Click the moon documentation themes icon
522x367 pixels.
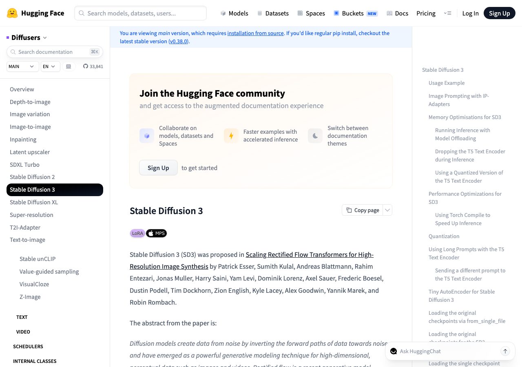315,136
